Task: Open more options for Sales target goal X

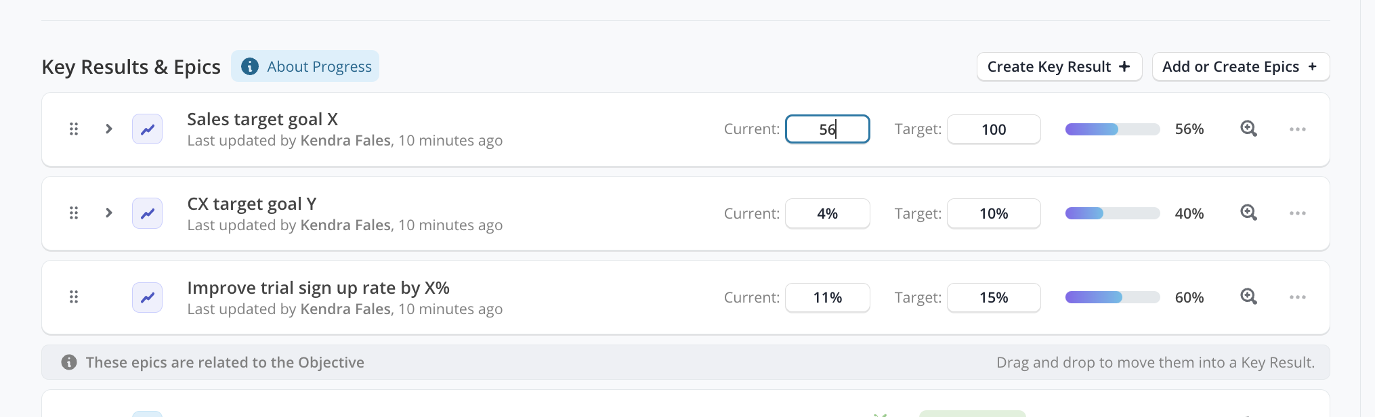Action: click(x=1297, y=129)
